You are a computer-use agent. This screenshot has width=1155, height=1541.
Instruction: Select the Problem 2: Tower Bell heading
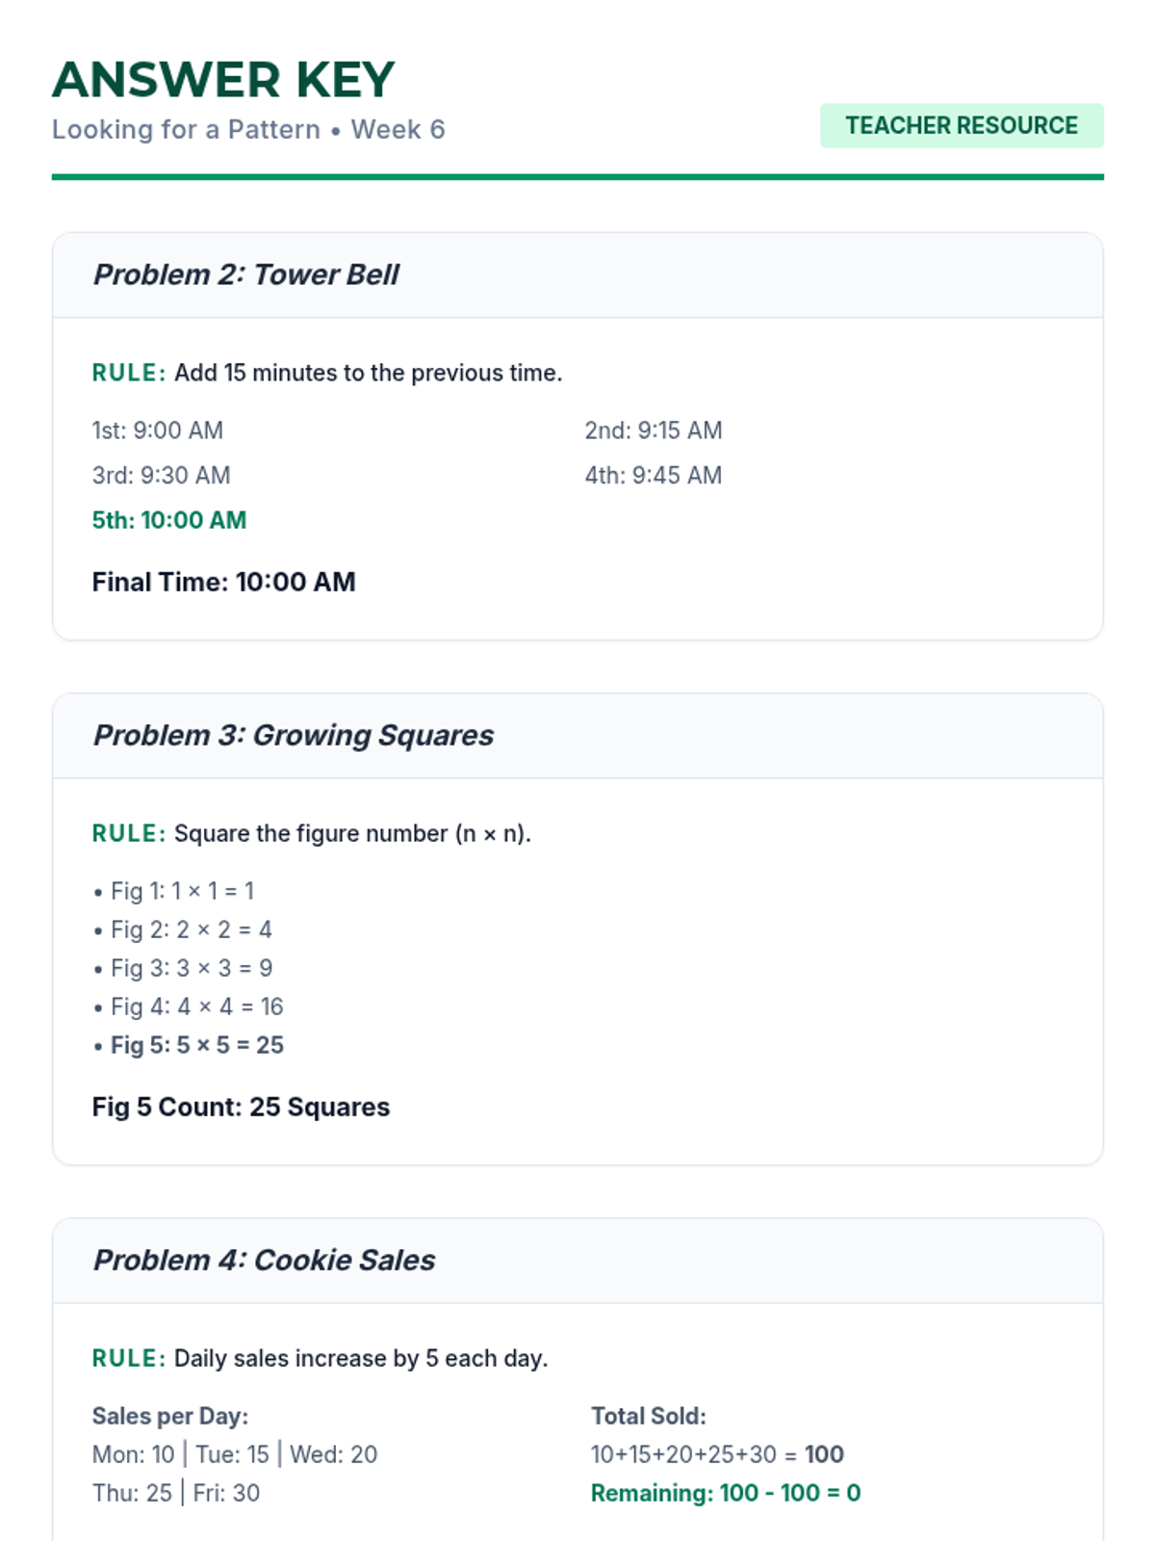(245, 274)
